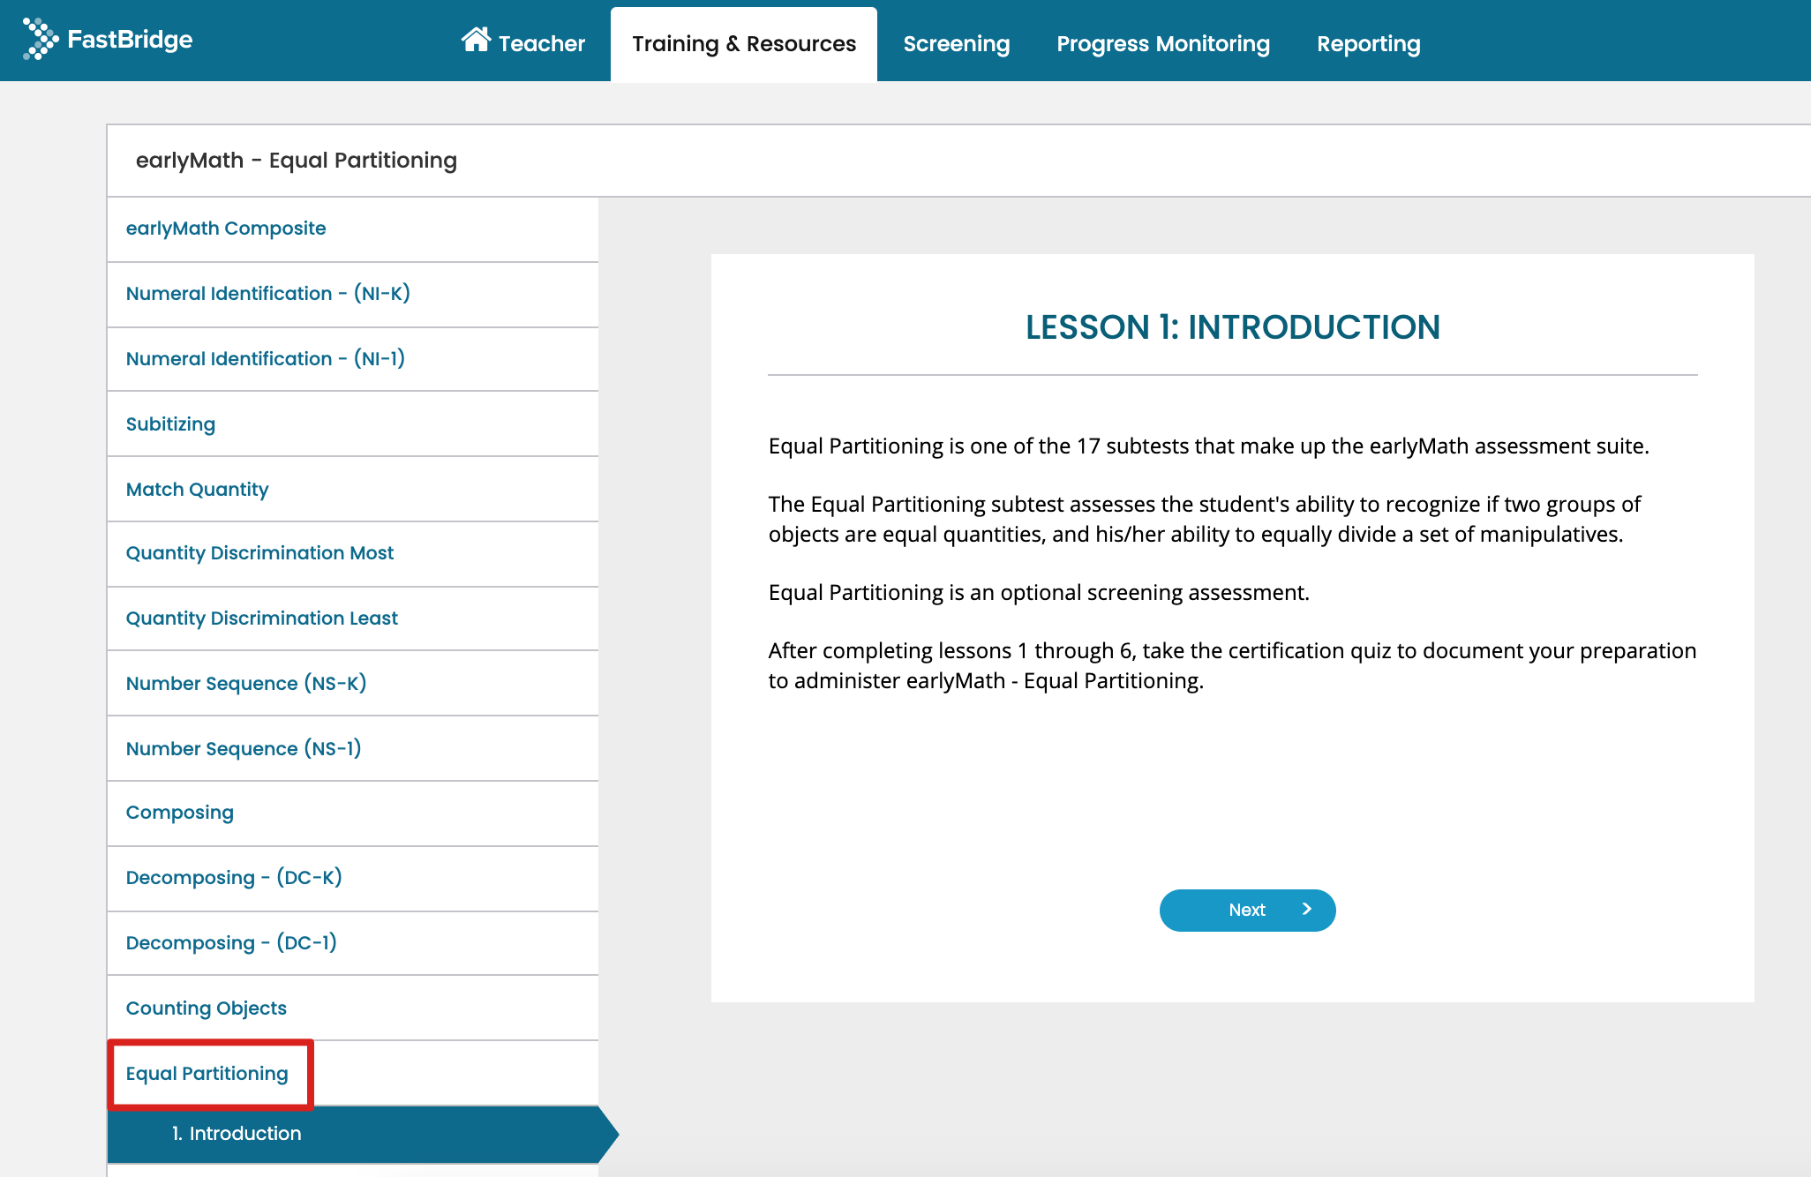The image size is (1811, 1177).
Task: Select the Training & Resources tab
Action: point(744,44)
